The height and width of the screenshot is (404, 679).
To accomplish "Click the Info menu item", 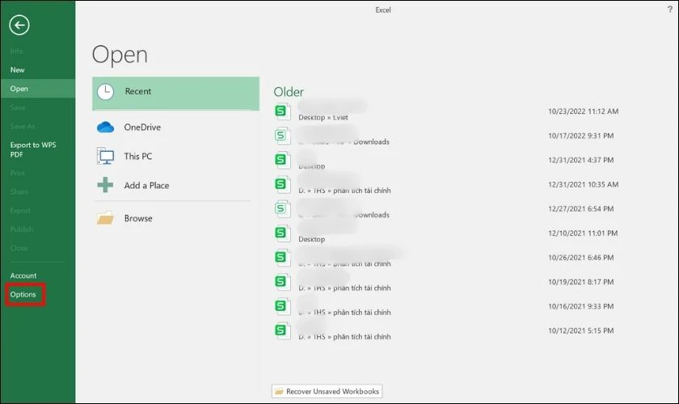I will 16,51.
